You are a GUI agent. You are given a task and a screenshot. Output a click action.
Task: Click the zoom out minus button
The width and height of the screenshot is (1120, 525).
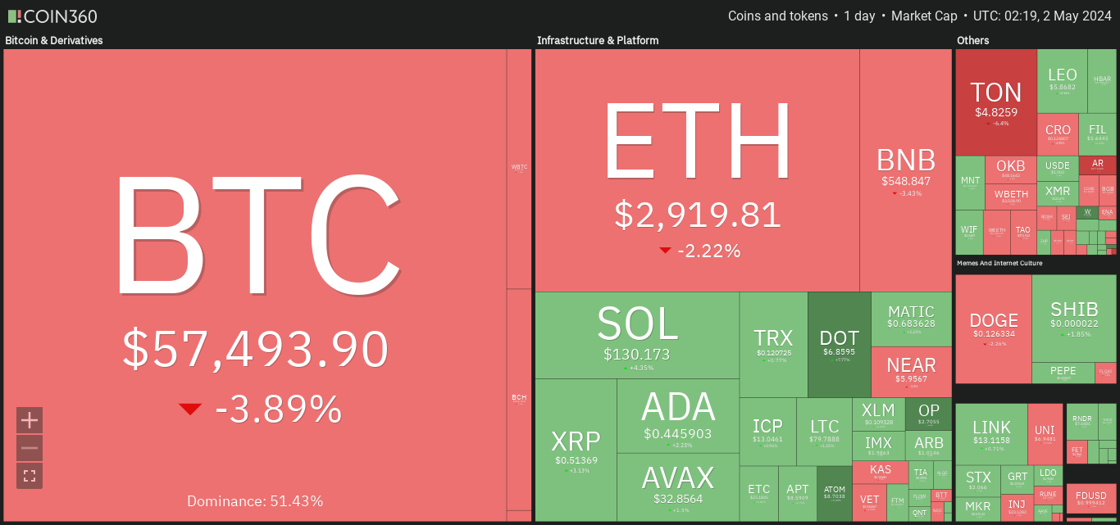(30, 448)
